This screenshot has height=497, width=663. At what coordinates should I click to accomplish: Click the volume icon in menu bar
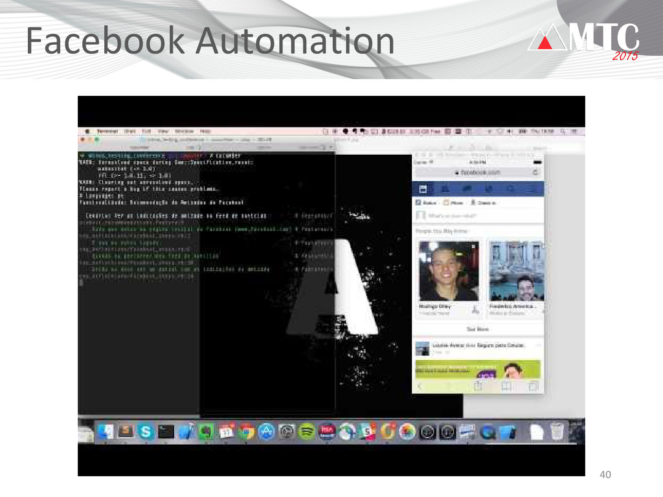pos(510,131)
